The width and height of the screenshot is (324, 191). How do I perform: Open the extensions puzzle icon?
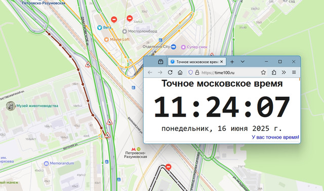pyautogui.click(x=274, y=72)
